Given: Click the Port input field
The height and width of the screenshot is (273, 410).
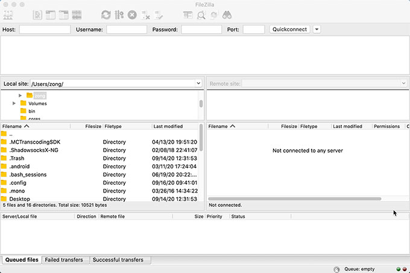Looking at the screenshot, I should (x=254, y=29).
